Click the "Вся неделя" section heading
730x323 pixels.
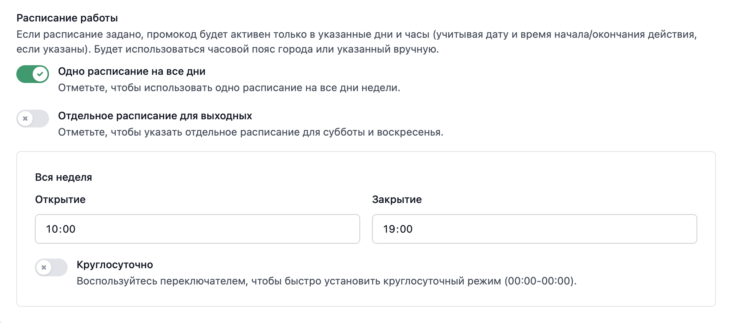(x=63, y=177)
